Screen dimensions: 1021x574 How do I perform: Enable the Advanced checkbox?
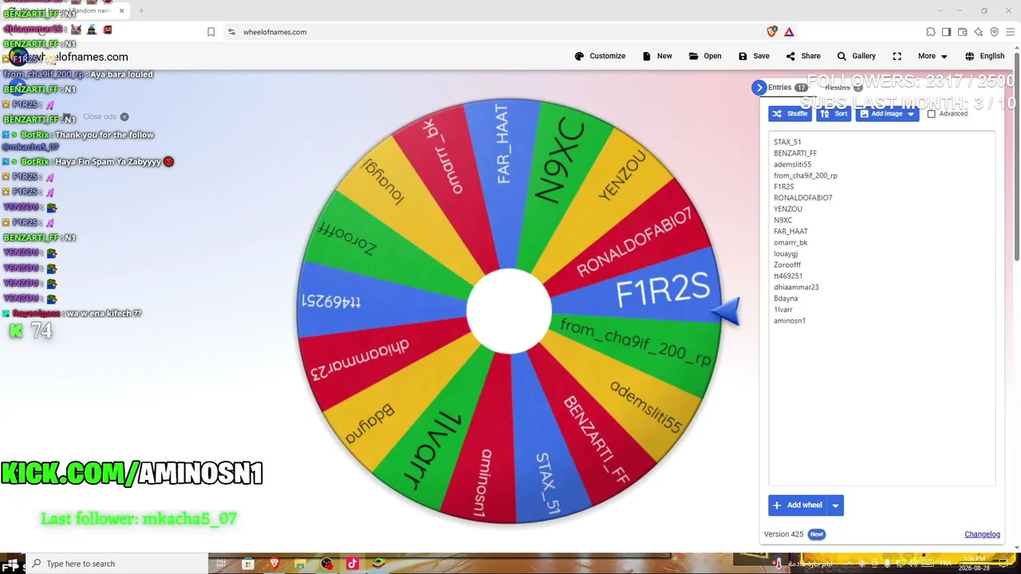coord(931,114)
